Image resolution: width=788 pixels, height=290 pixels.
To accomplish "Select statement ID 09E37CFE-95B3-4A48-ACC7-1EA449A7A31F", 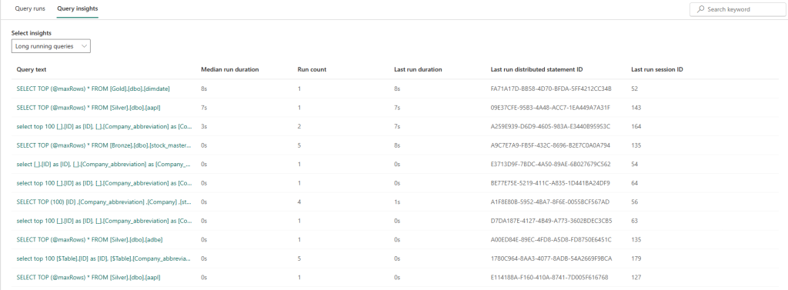I will (x=550, y=108).
